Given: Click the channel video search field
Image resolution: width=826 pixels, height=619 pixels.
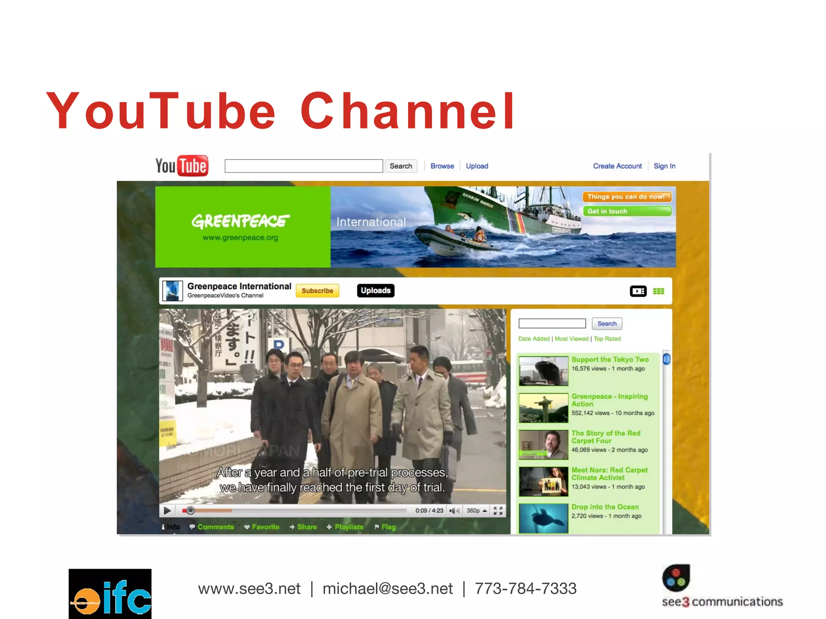Looking at the screenshot, I should [x=552, y=324].
